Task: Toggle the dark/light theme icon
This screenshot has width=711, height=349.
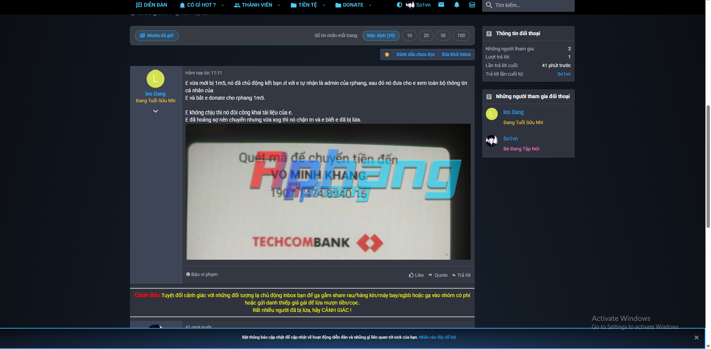Action: coord(399,5)
